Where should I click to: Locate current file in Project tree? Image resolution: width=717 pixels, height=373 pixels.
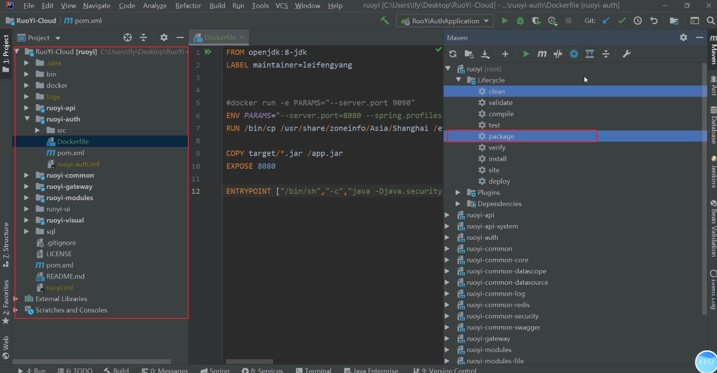[x=128, y=37]
